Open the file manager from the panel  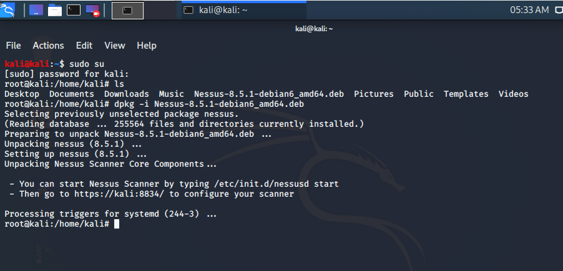click(55, 10)
